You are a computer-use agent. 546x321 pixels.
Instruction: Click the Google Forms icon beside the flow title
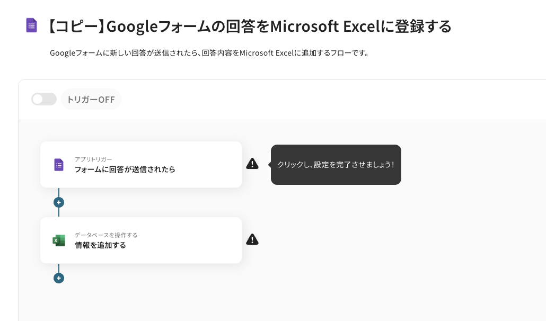[32, 25]
